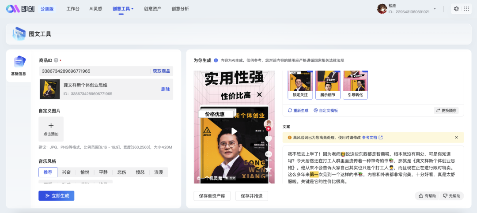The width and height of the screenshot is (477, 213).
Task: Click 保存至资产库
Action: [x=212, y=196]
